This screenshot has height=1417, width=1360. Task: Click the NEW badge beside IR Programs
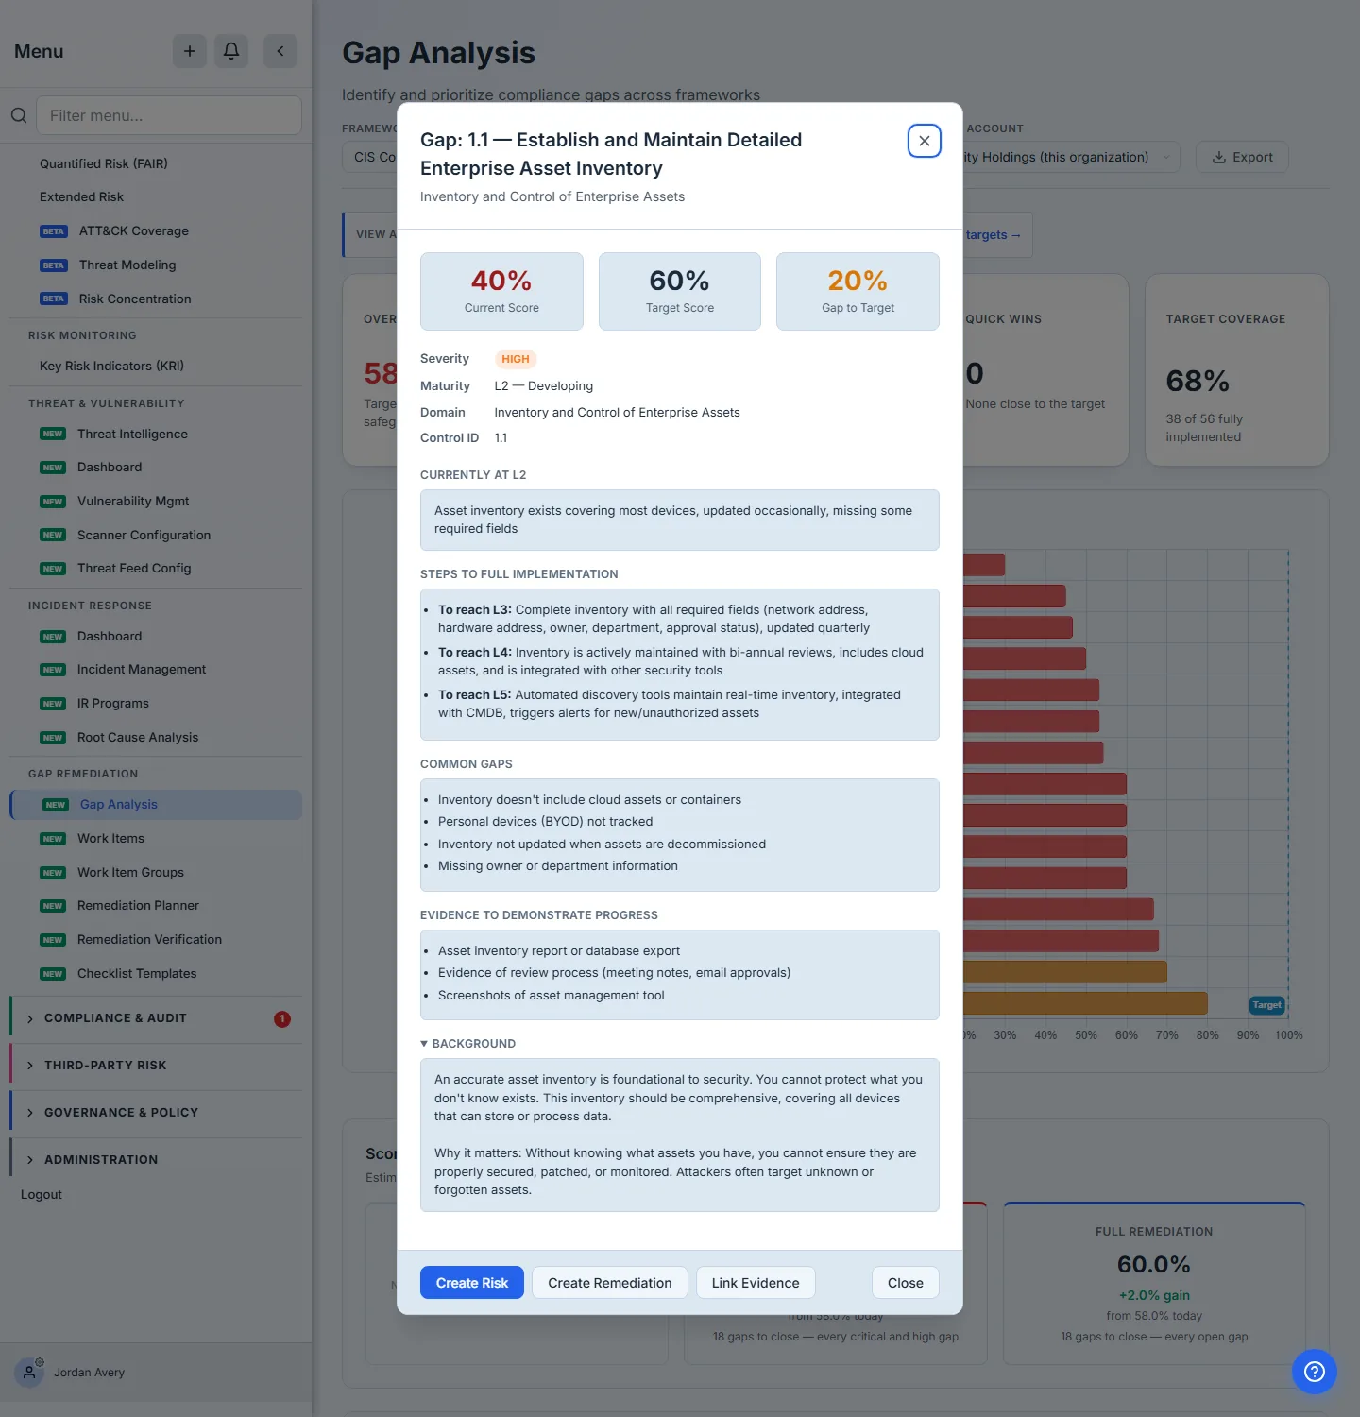tap(53, 704)
